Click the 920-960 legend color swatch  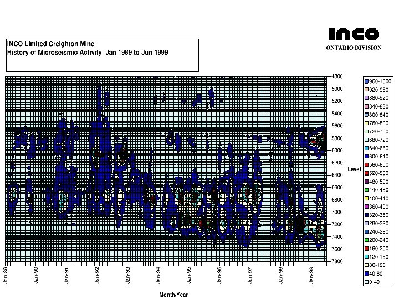coord(366,90)
